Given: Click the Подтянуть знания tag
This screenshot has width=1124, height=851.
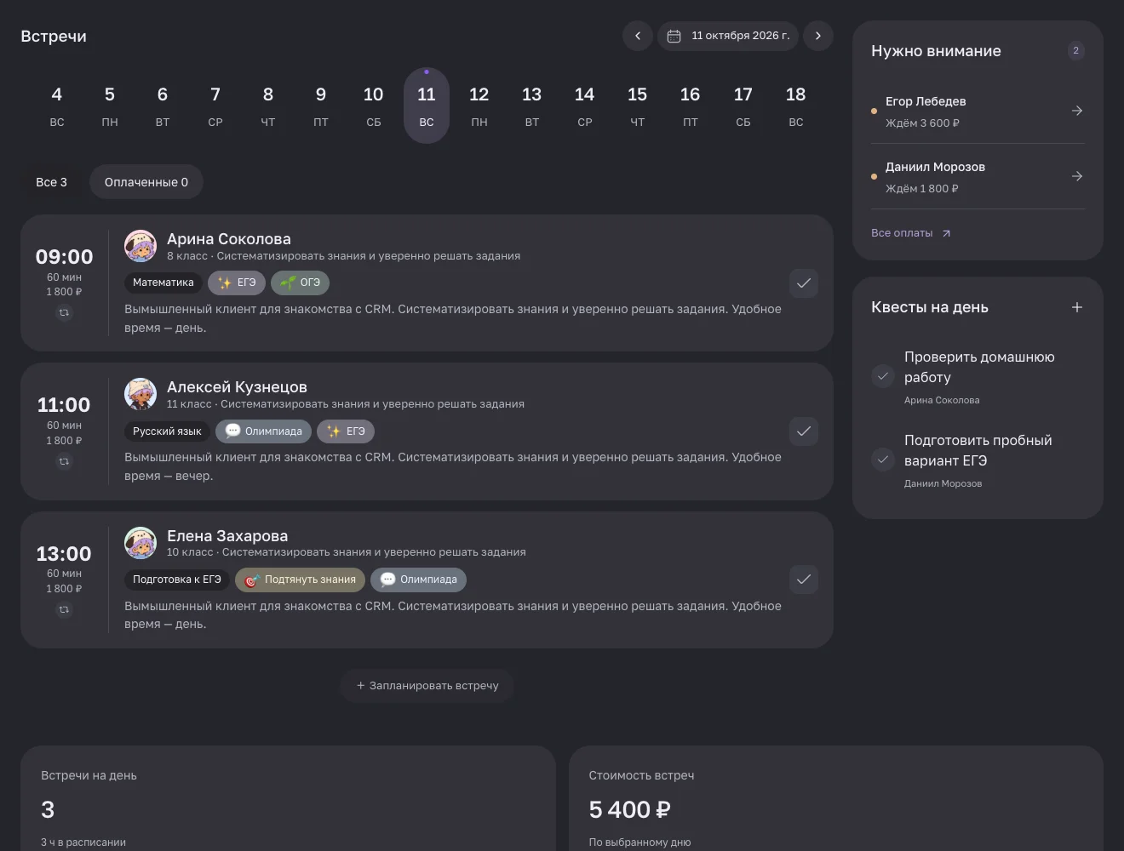Looking at the screenshot, I should 300,580.
